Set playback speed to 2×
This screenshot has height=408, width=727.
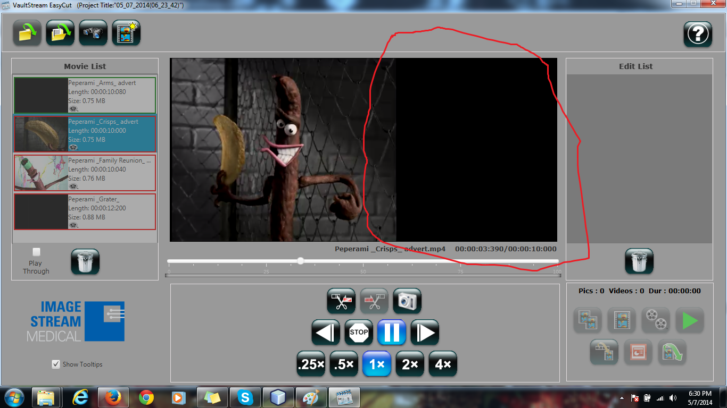click(x=410, y=364)
